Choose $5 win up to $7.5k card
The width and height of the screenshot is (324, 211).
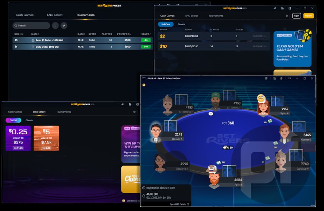pos(46,138)
